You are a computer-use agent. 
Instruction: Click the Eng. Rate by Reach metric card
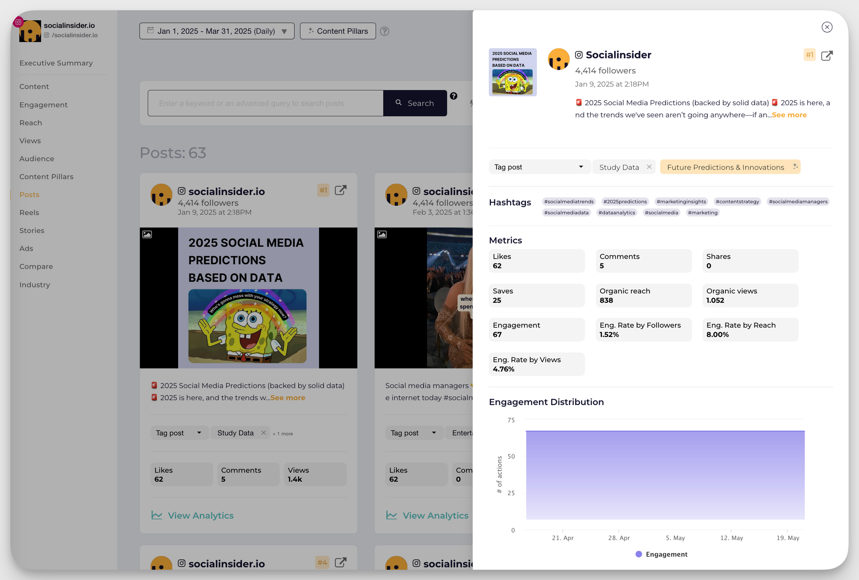pos(750,330)
